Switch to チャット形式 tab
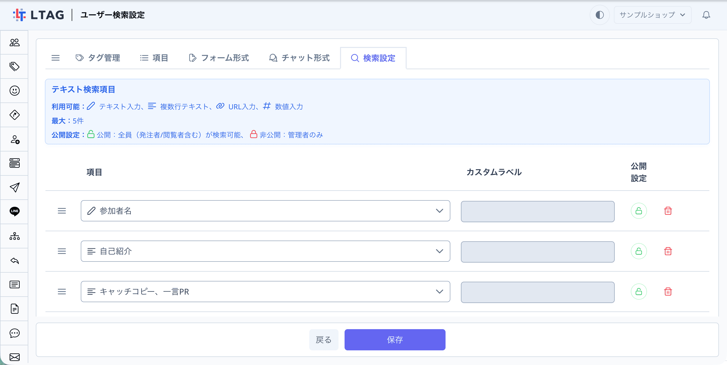The width and height of the screenshot is (727, 365). (299, 58)
